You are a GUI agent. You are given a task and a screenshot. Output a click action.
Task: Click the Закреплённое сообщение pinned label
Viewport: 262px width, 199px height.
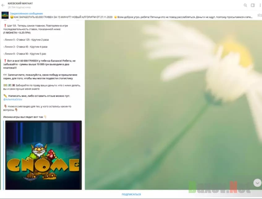[26, 14]
